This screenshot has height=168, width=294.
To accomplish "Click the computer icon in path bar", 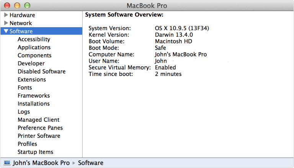I will tap(7, 163).
